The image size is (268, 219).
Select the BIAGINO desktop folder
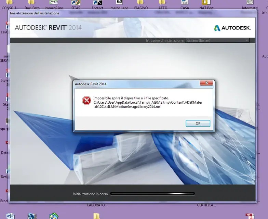pos(141,4)
